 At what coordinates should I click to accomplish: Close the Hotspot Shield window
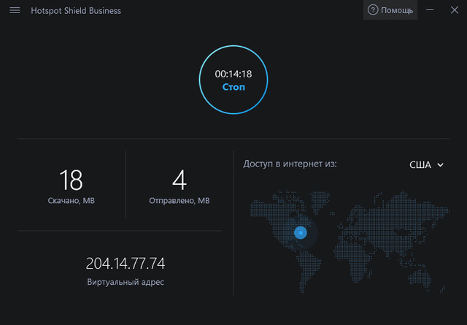click(452, 10)
